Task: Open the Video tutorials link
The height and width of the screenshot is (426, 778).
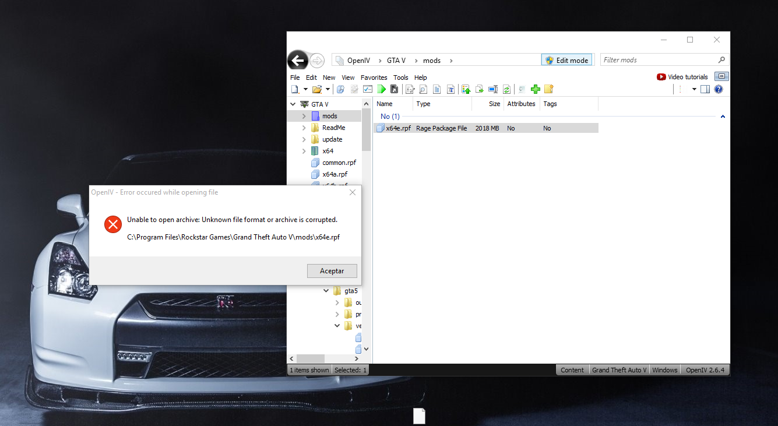Action: click(x=682, y=77)
